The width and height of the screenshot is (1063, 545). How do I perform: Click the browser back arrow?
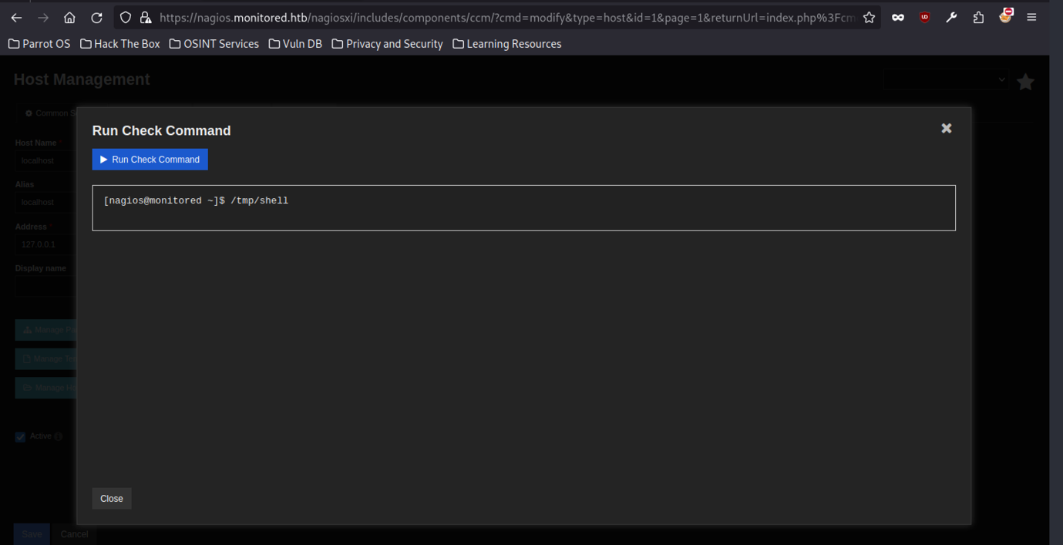coord(16,18)
